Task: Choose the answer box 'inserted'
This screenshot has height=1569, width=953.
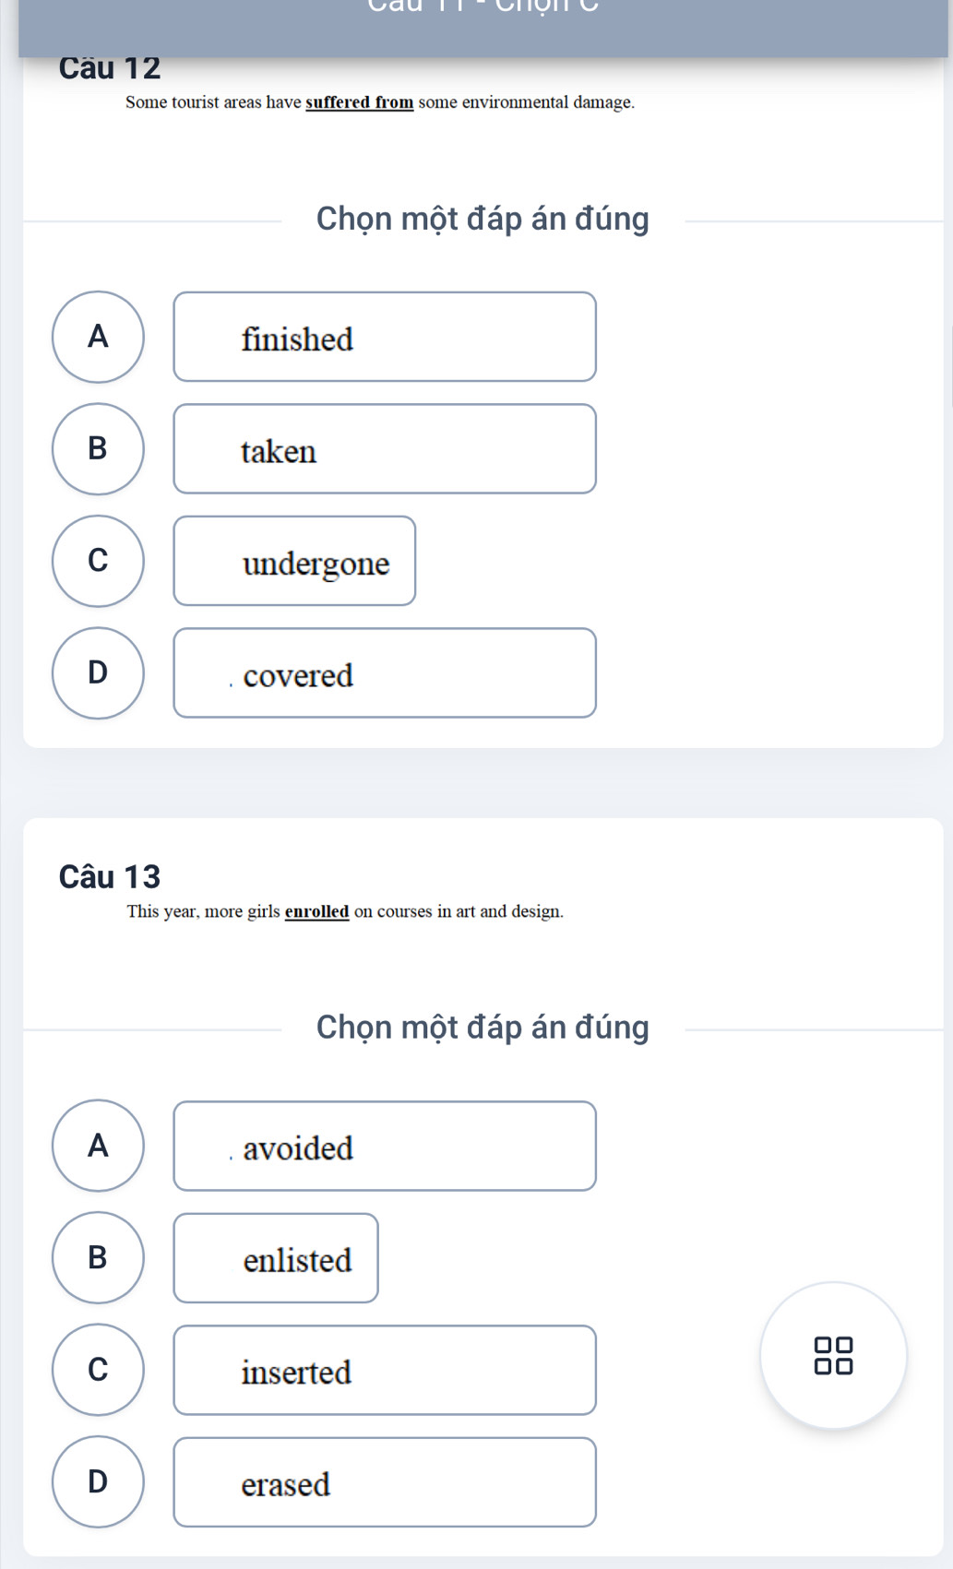Action: click(385, 1370)
